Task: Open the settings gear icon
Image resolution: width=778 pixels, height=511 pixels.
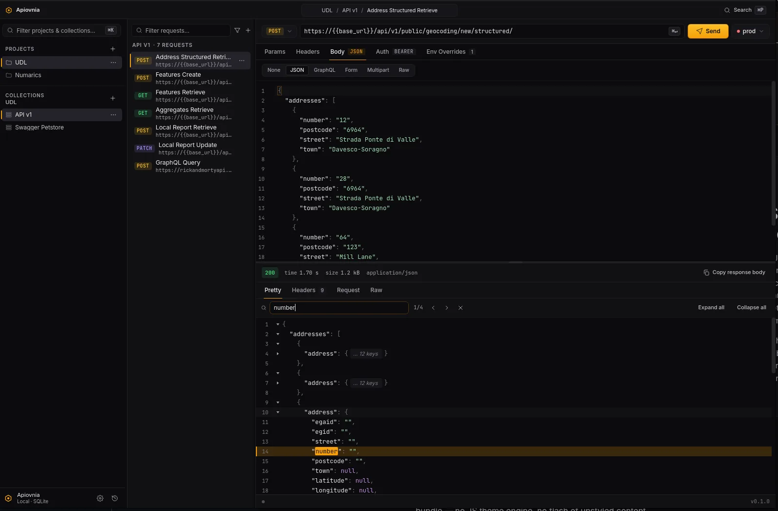Action: pyautogui.click(x=100, y=498)
